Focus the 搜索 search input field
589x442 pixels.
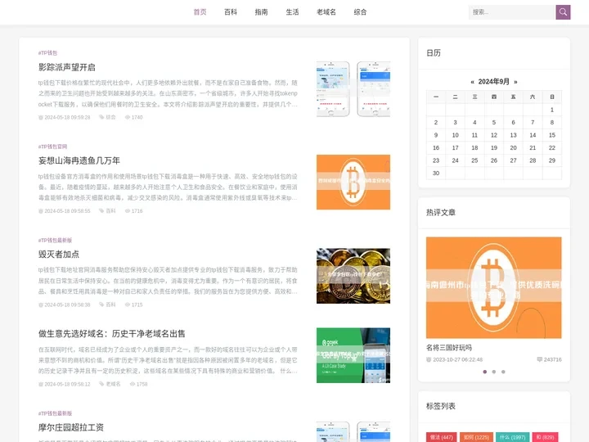tap(512, 12)
